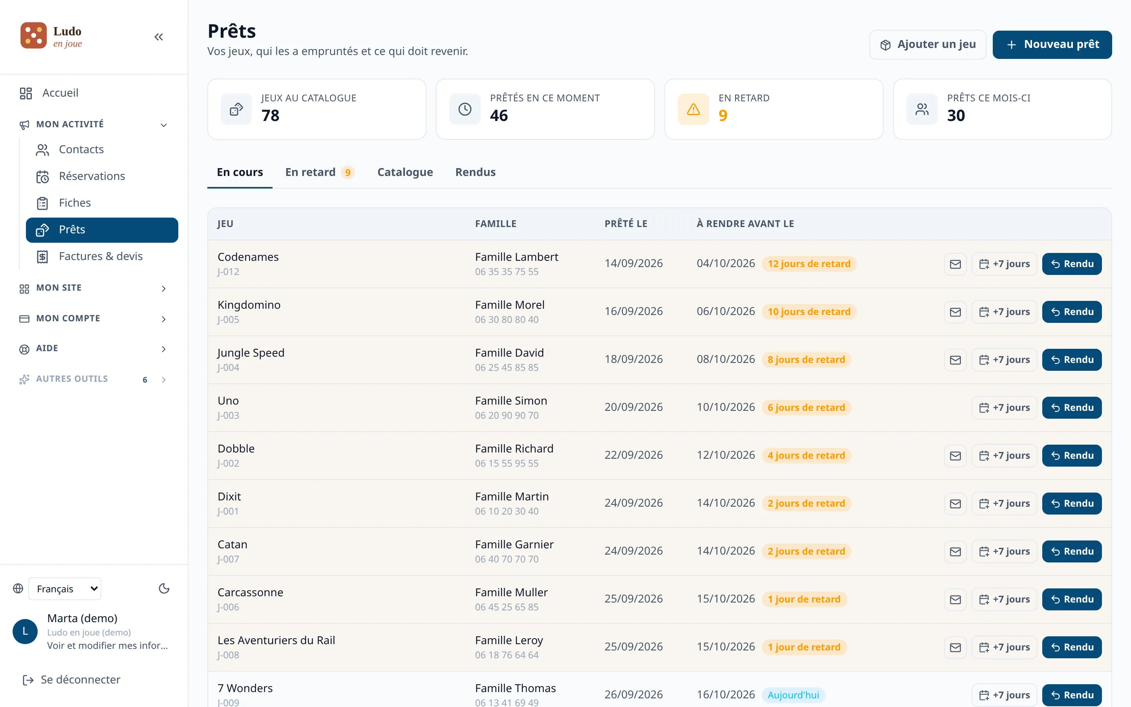Open Réservations in sidebar
The width and height of the screenshot is (1131, 707).
102,176
